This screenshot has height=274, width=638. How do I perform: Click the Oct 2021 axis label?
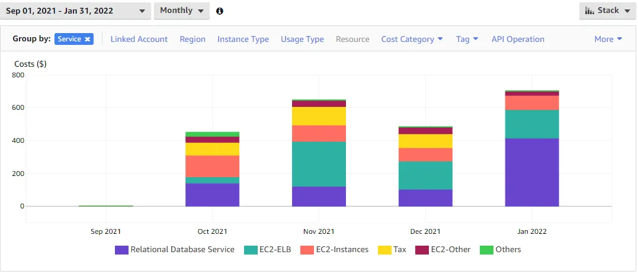click(x=213, y=231)
